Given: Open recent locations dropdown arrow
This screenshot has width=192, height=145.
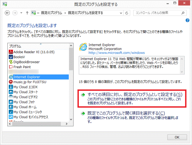Looking at the screenshot, I should click(21, 13).
